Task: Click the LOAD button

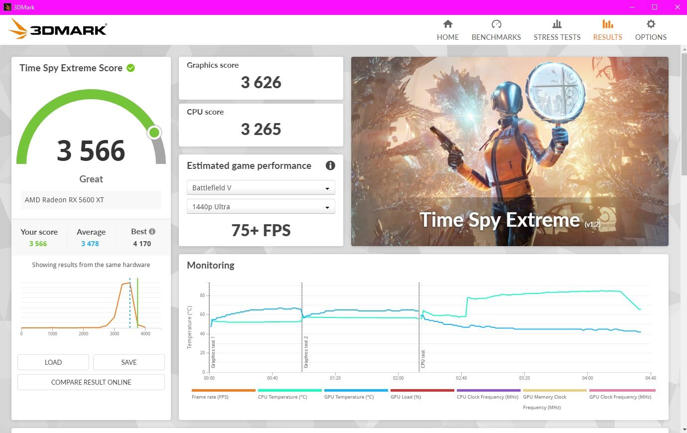Action: (53, 362)
